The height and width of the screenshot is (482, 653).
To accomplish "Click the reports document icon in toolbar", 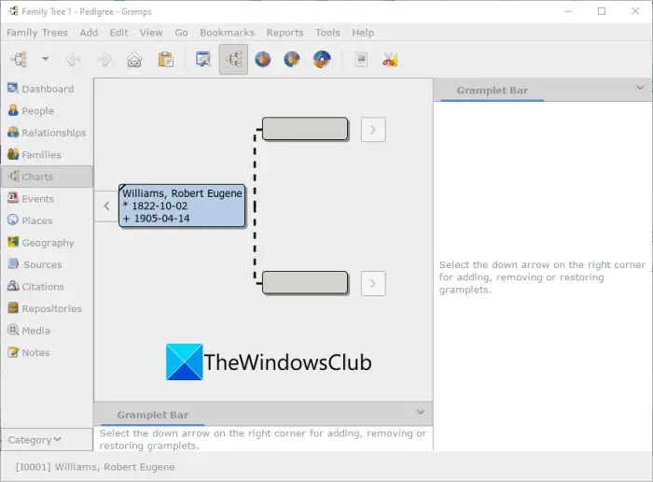I will point(361,59).
